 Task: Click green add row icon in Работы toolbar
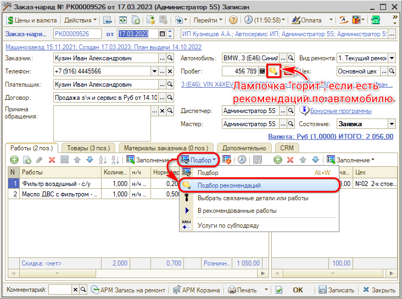click(13, 160)
